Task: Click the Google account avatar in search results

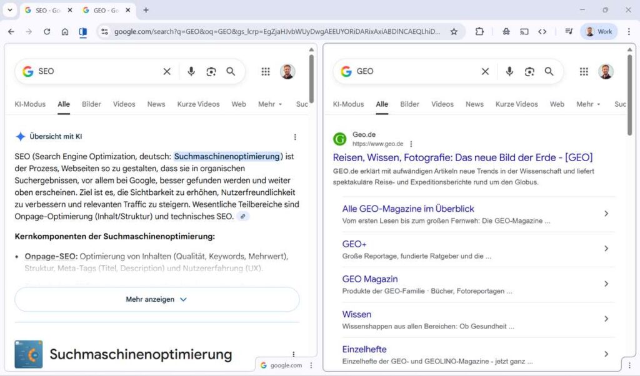Action: (607, 71)
